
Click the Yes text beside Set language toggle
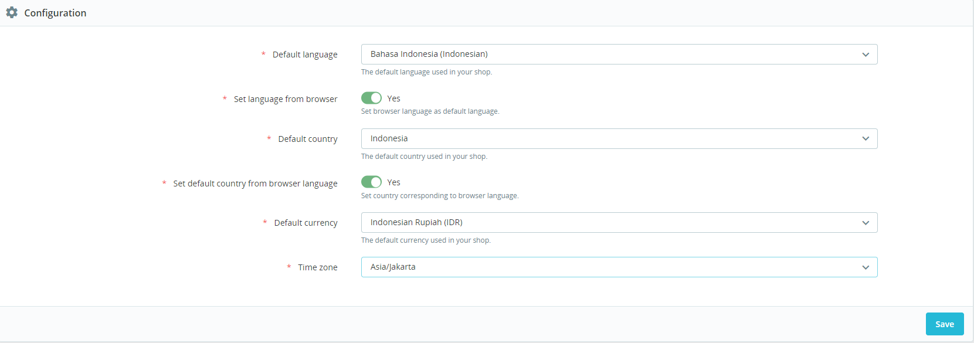point(393,99)
